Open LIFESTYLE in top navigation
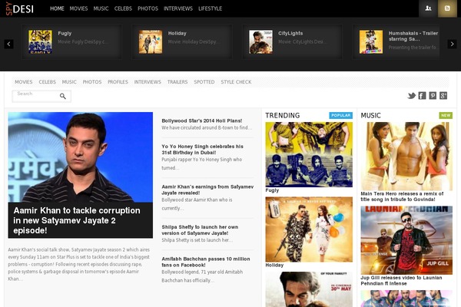Viewport: 461px width, 307px height. 211,8
